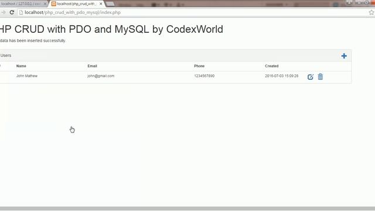Click the page info icon in address bar
The image size is (375, 211).
point(21,12)
